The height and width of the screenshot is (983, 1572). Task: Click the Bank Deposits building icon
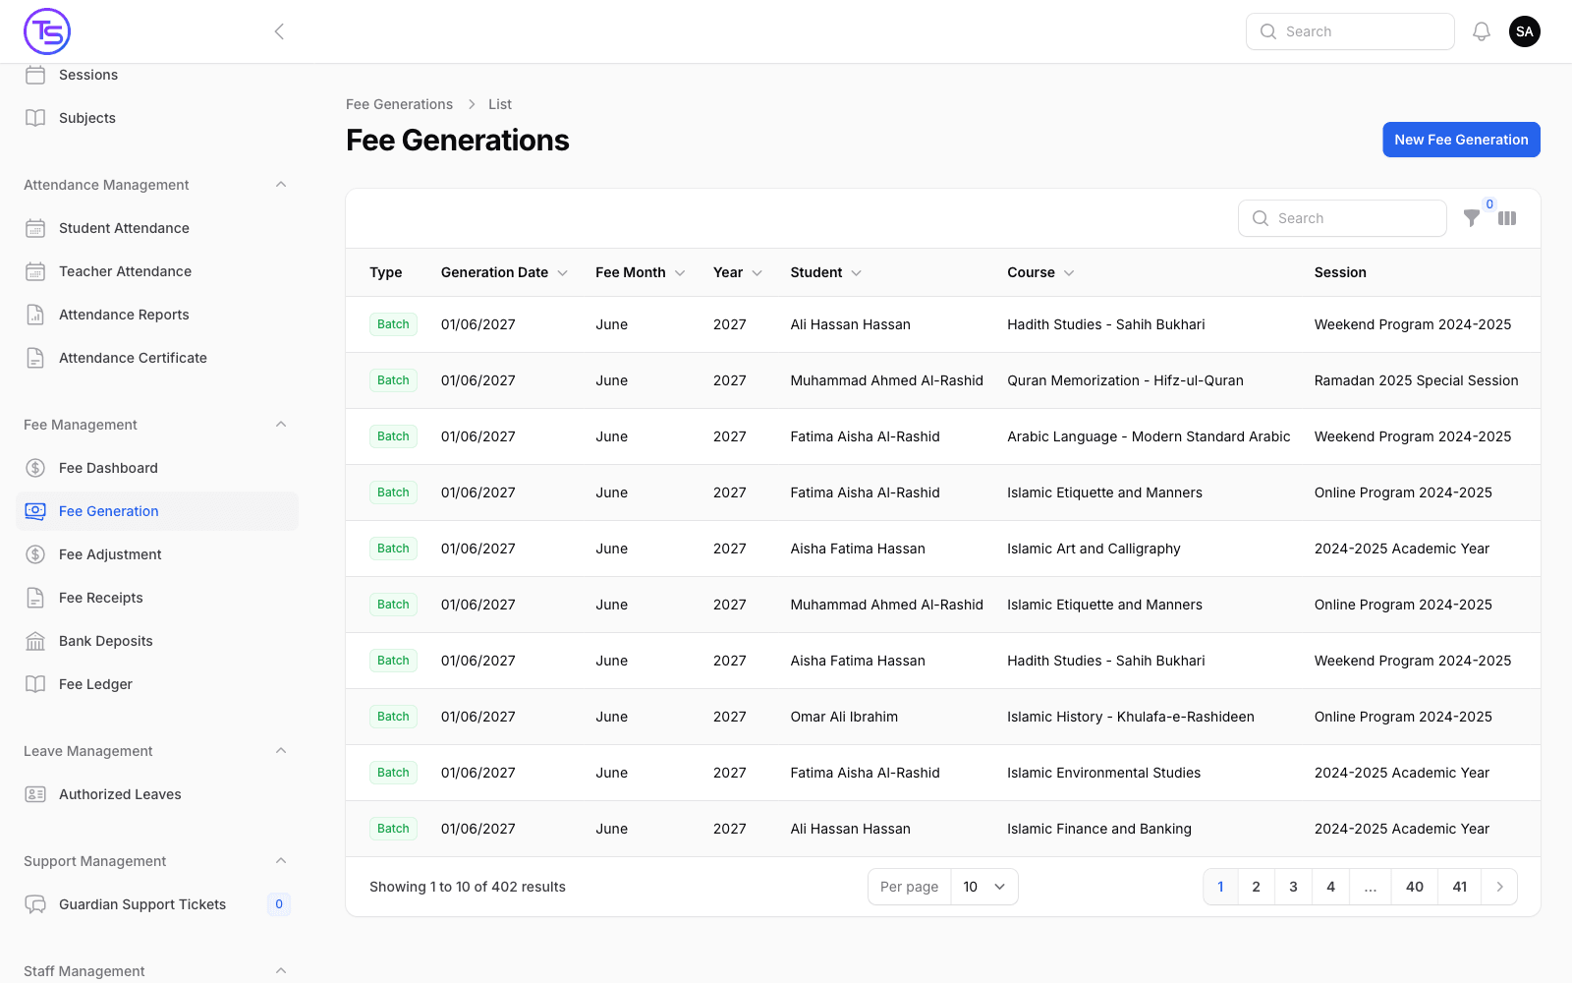pos(35,641)
